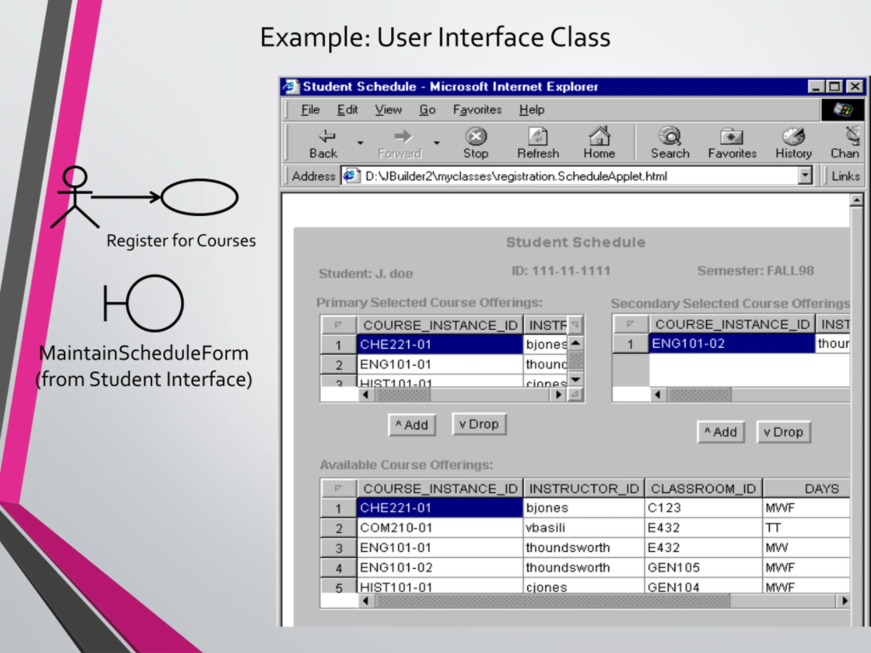The width and height of the screenshot is (871, 653).
Task: Click Primary table vertical scroll up arrow
Action: 576,343
